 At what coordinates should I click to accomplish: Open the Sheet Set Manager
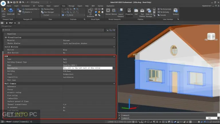(149, 13)
